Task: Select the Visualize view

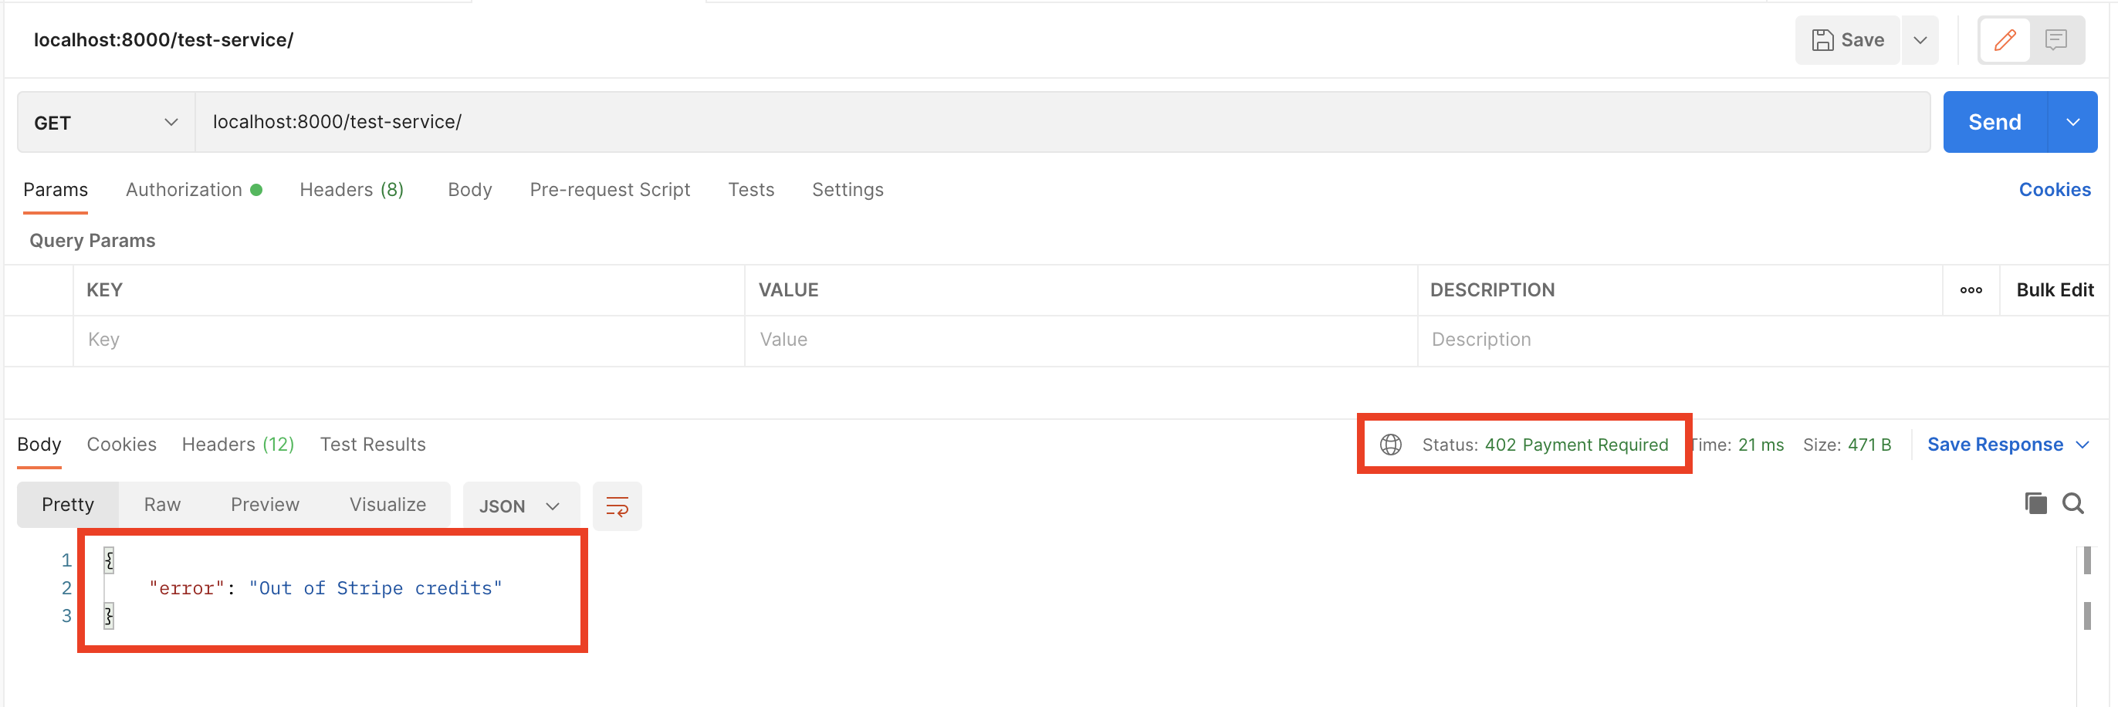Action: (x=387, y=505)
